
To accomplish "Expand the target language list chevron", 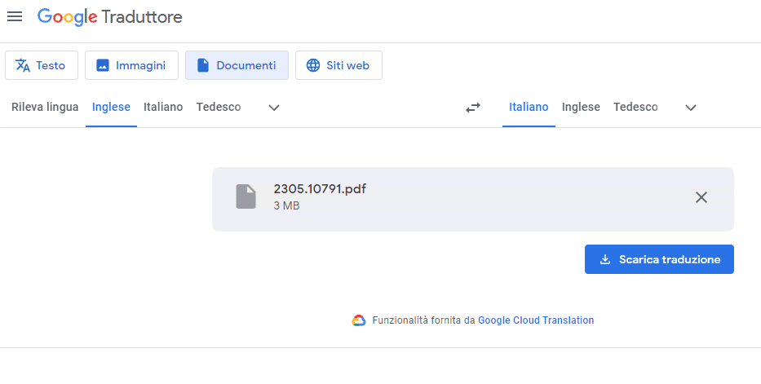I will [x=691, y=107].
